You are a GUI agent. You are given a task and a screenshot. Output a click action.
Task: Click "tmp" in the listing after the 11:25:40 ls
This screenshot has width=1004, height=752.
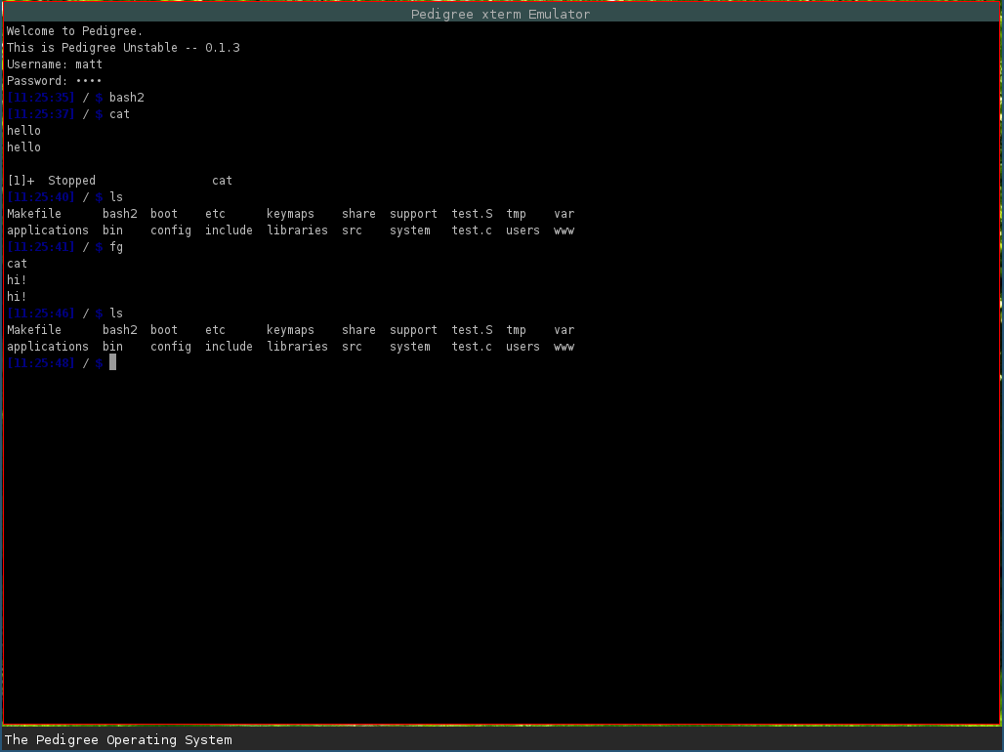tap(516, 214)
